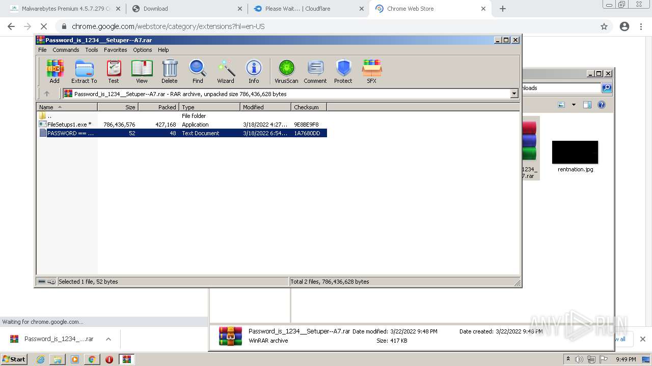Expand Explorer view options arrow

(574, 105)
